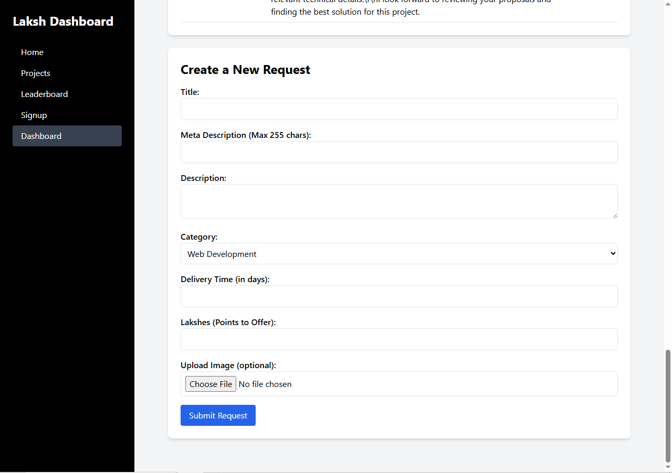Submit the form with Submit Request

[218, 415]
